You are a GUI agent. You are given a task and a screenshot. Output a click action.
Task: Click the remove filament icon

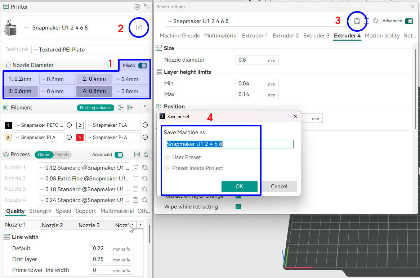(x=121, y=108)
